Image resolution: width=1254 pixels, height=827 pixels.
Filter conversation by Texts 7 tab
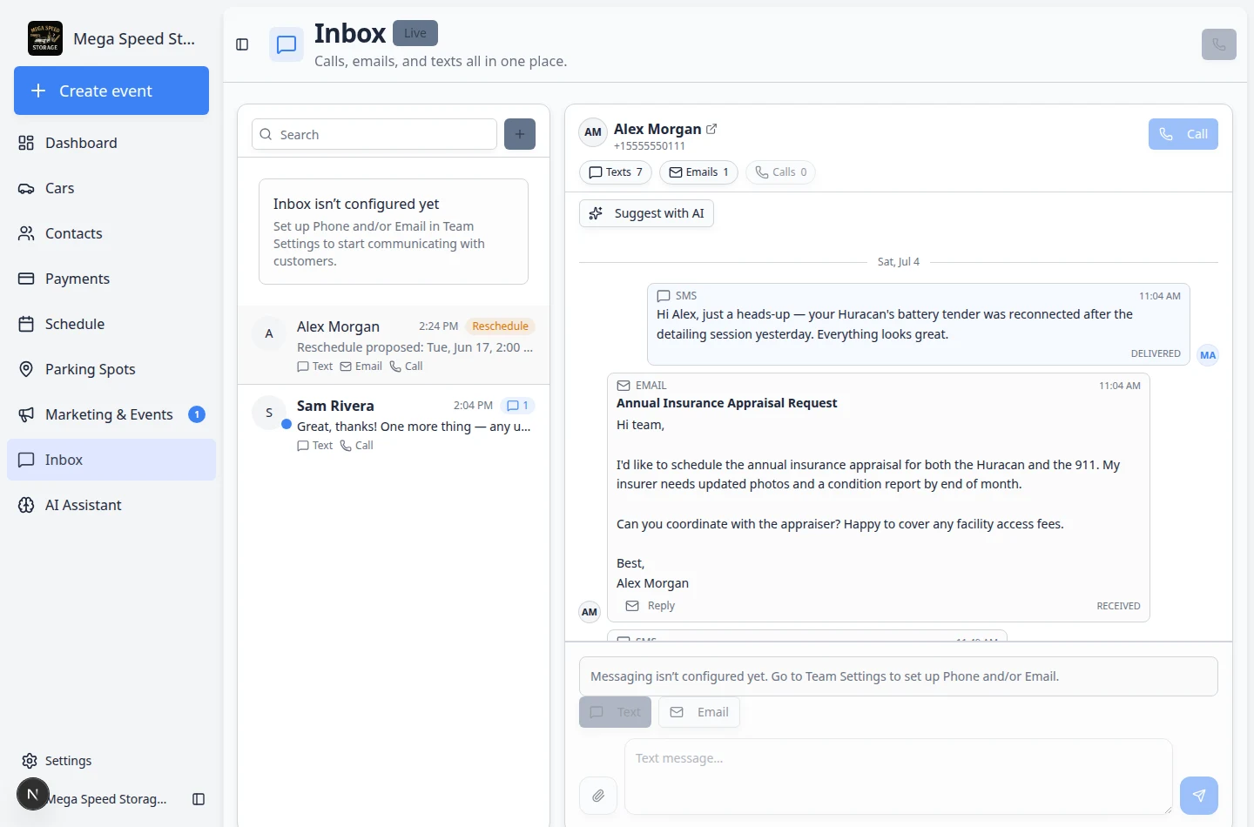pyautogui.click(x=616, y=172)
